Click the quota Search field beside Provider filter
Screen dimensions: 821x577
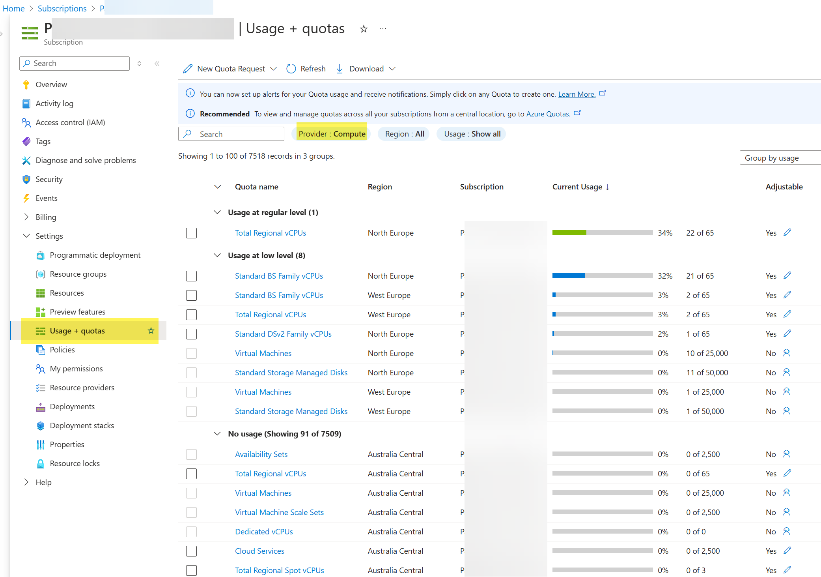click(231, 134)
